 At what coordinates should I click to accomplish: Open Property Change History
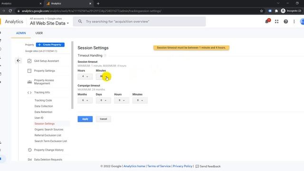pos(48,150)
